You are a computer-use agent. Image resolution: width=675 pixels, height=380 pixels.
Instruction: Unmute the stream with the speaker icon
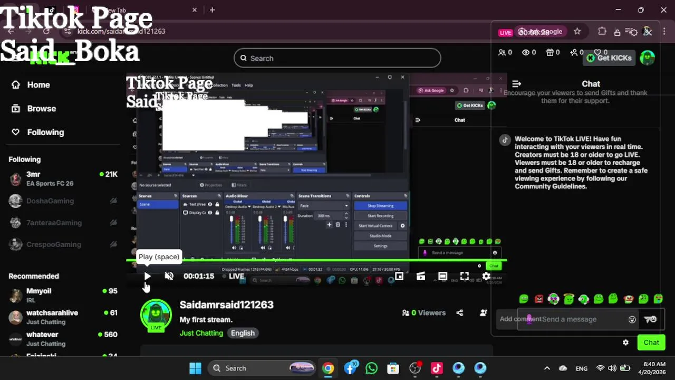coord(169,276)
